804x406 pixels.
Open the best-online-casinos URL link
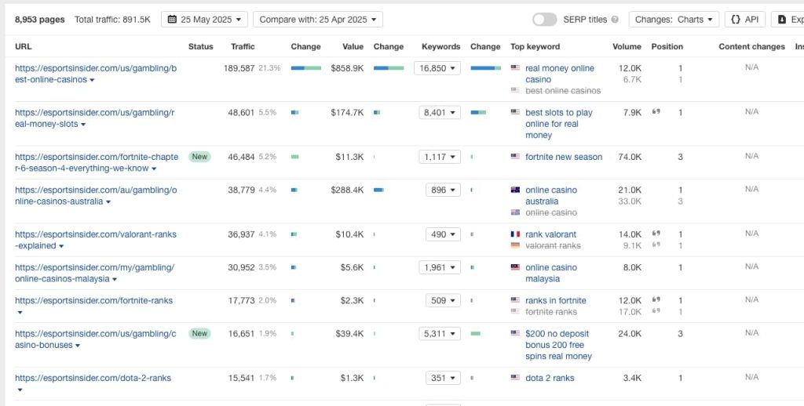(96, 74)
